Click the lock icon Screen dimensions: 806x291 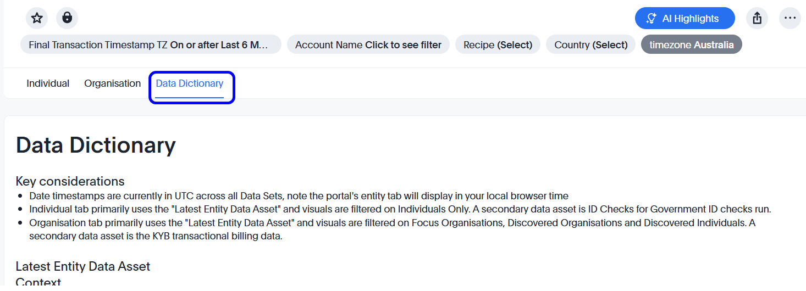click(67, 18)
